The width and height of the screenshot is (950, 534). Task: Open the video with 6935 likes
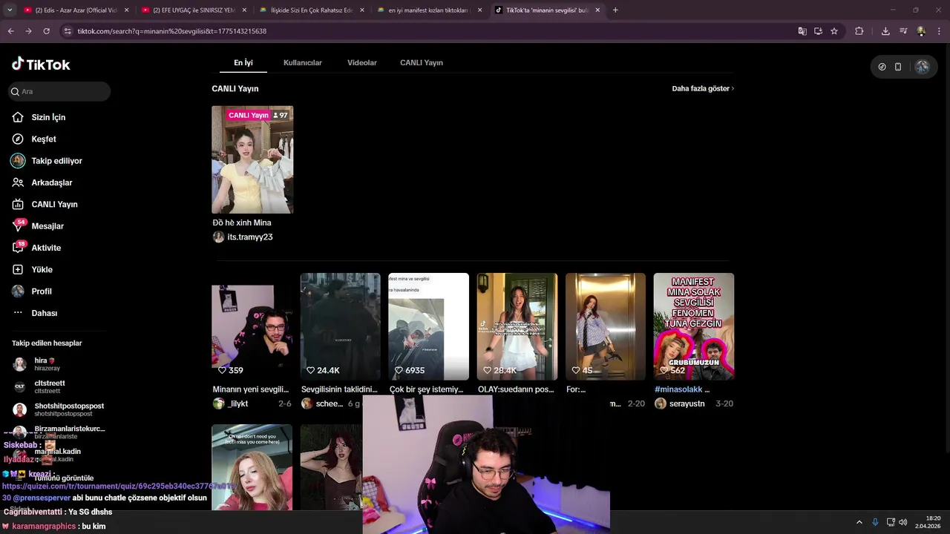428,326
